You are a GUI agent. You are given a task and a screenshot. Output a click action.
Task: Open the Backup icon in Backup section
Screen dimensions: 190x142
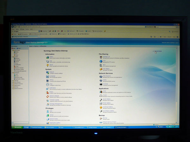click(x=101, y=119)
